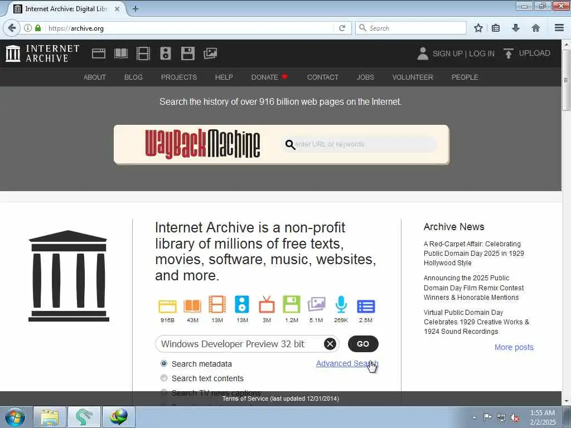
Task: Bookmark this page with the star icon
Action: click(478, 28)
